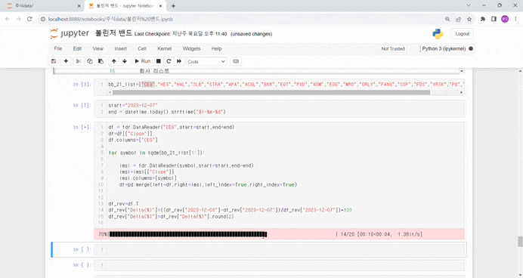Cut selected cells with the scissors icon
This screenshot has width=523, height=278.
(x=79, y=61)
